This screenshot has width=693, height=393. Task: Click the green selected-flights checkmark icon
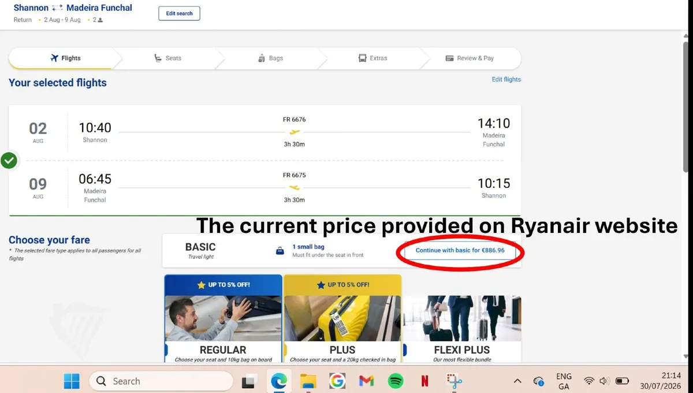tap(9, 160)
